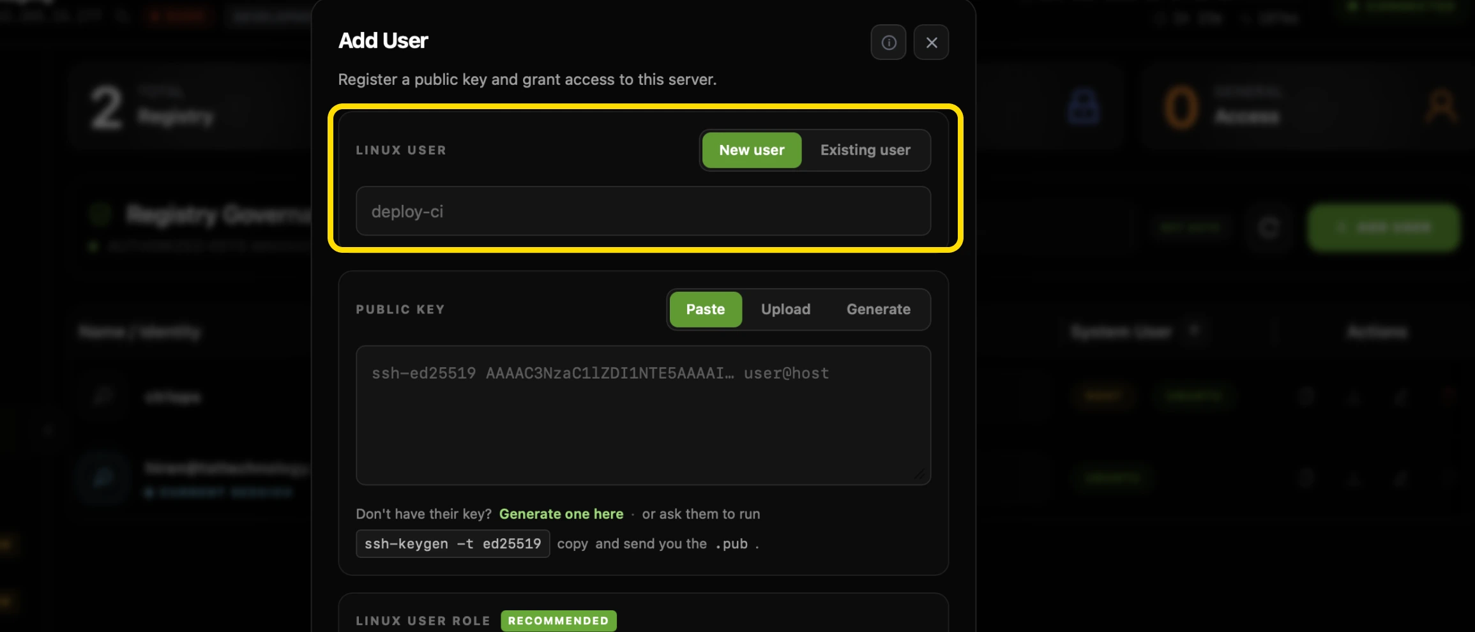
Task: Copy the ssh-keygen command
Action: coord(572,544)
